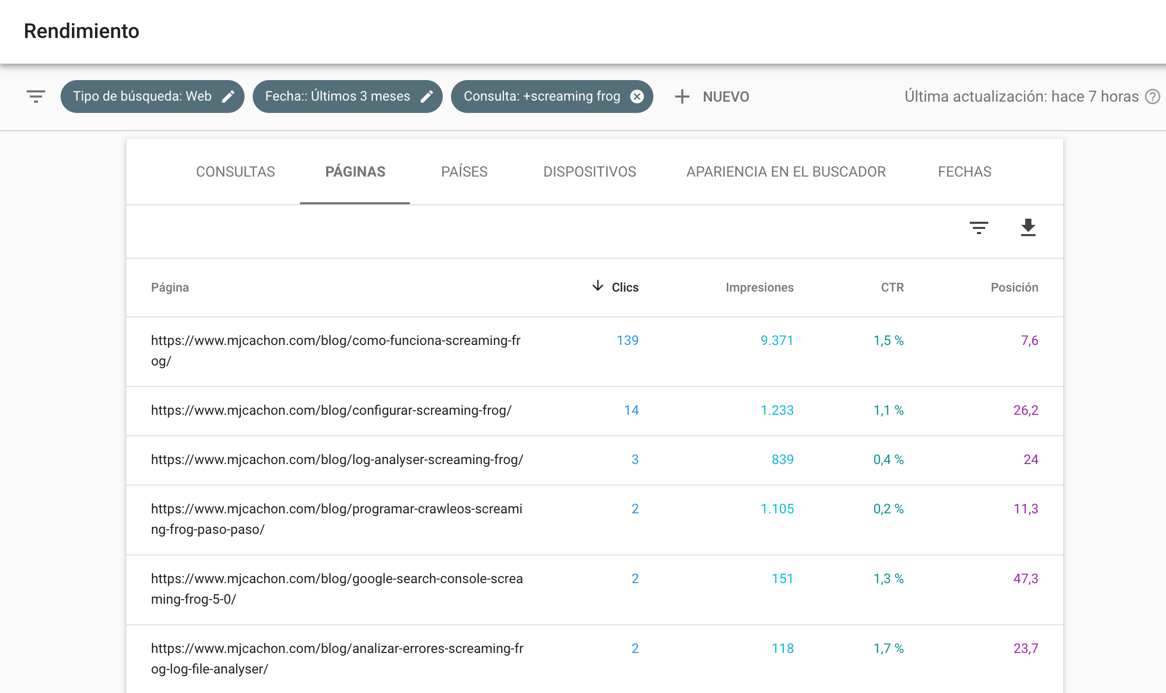This screenshot has width=1166, height=693.
Task: Open the DISPOSITIVOS tab
Action: coord(590,171)
